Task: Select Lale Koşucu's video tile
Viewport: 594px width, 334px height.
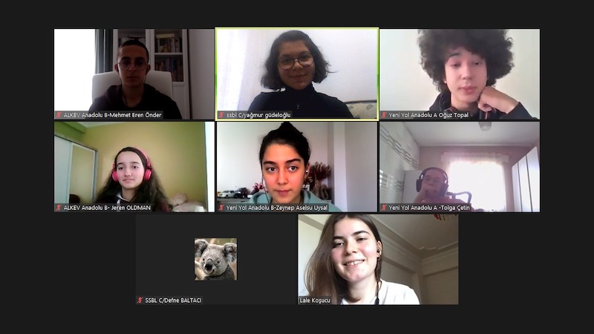Action: click(378, 259)
